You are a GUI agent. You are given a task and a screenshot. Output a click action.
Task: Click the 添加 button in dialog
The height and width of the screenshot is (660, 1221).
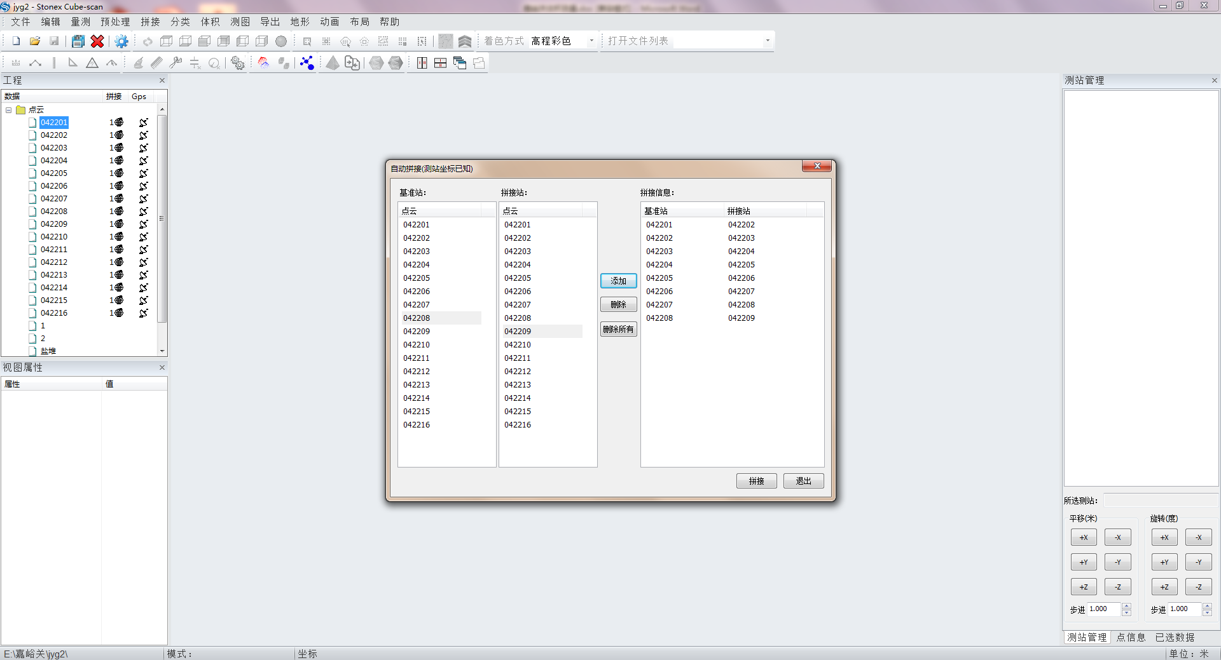click(x=618, y=281)
